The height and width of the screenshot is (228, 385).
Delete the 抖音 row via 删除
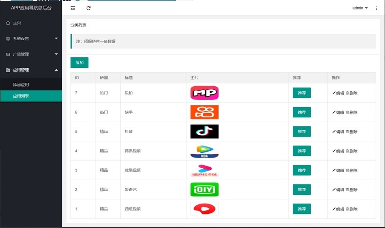[x=352, y=132]
